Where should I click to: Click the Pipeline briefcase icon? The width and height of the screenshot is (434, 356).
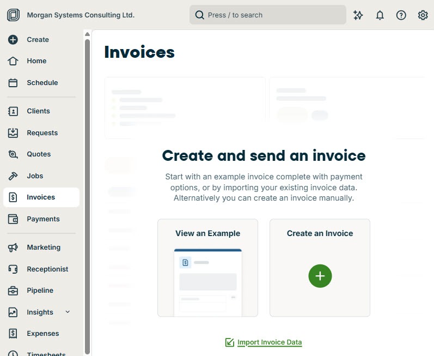coord(13,291)
